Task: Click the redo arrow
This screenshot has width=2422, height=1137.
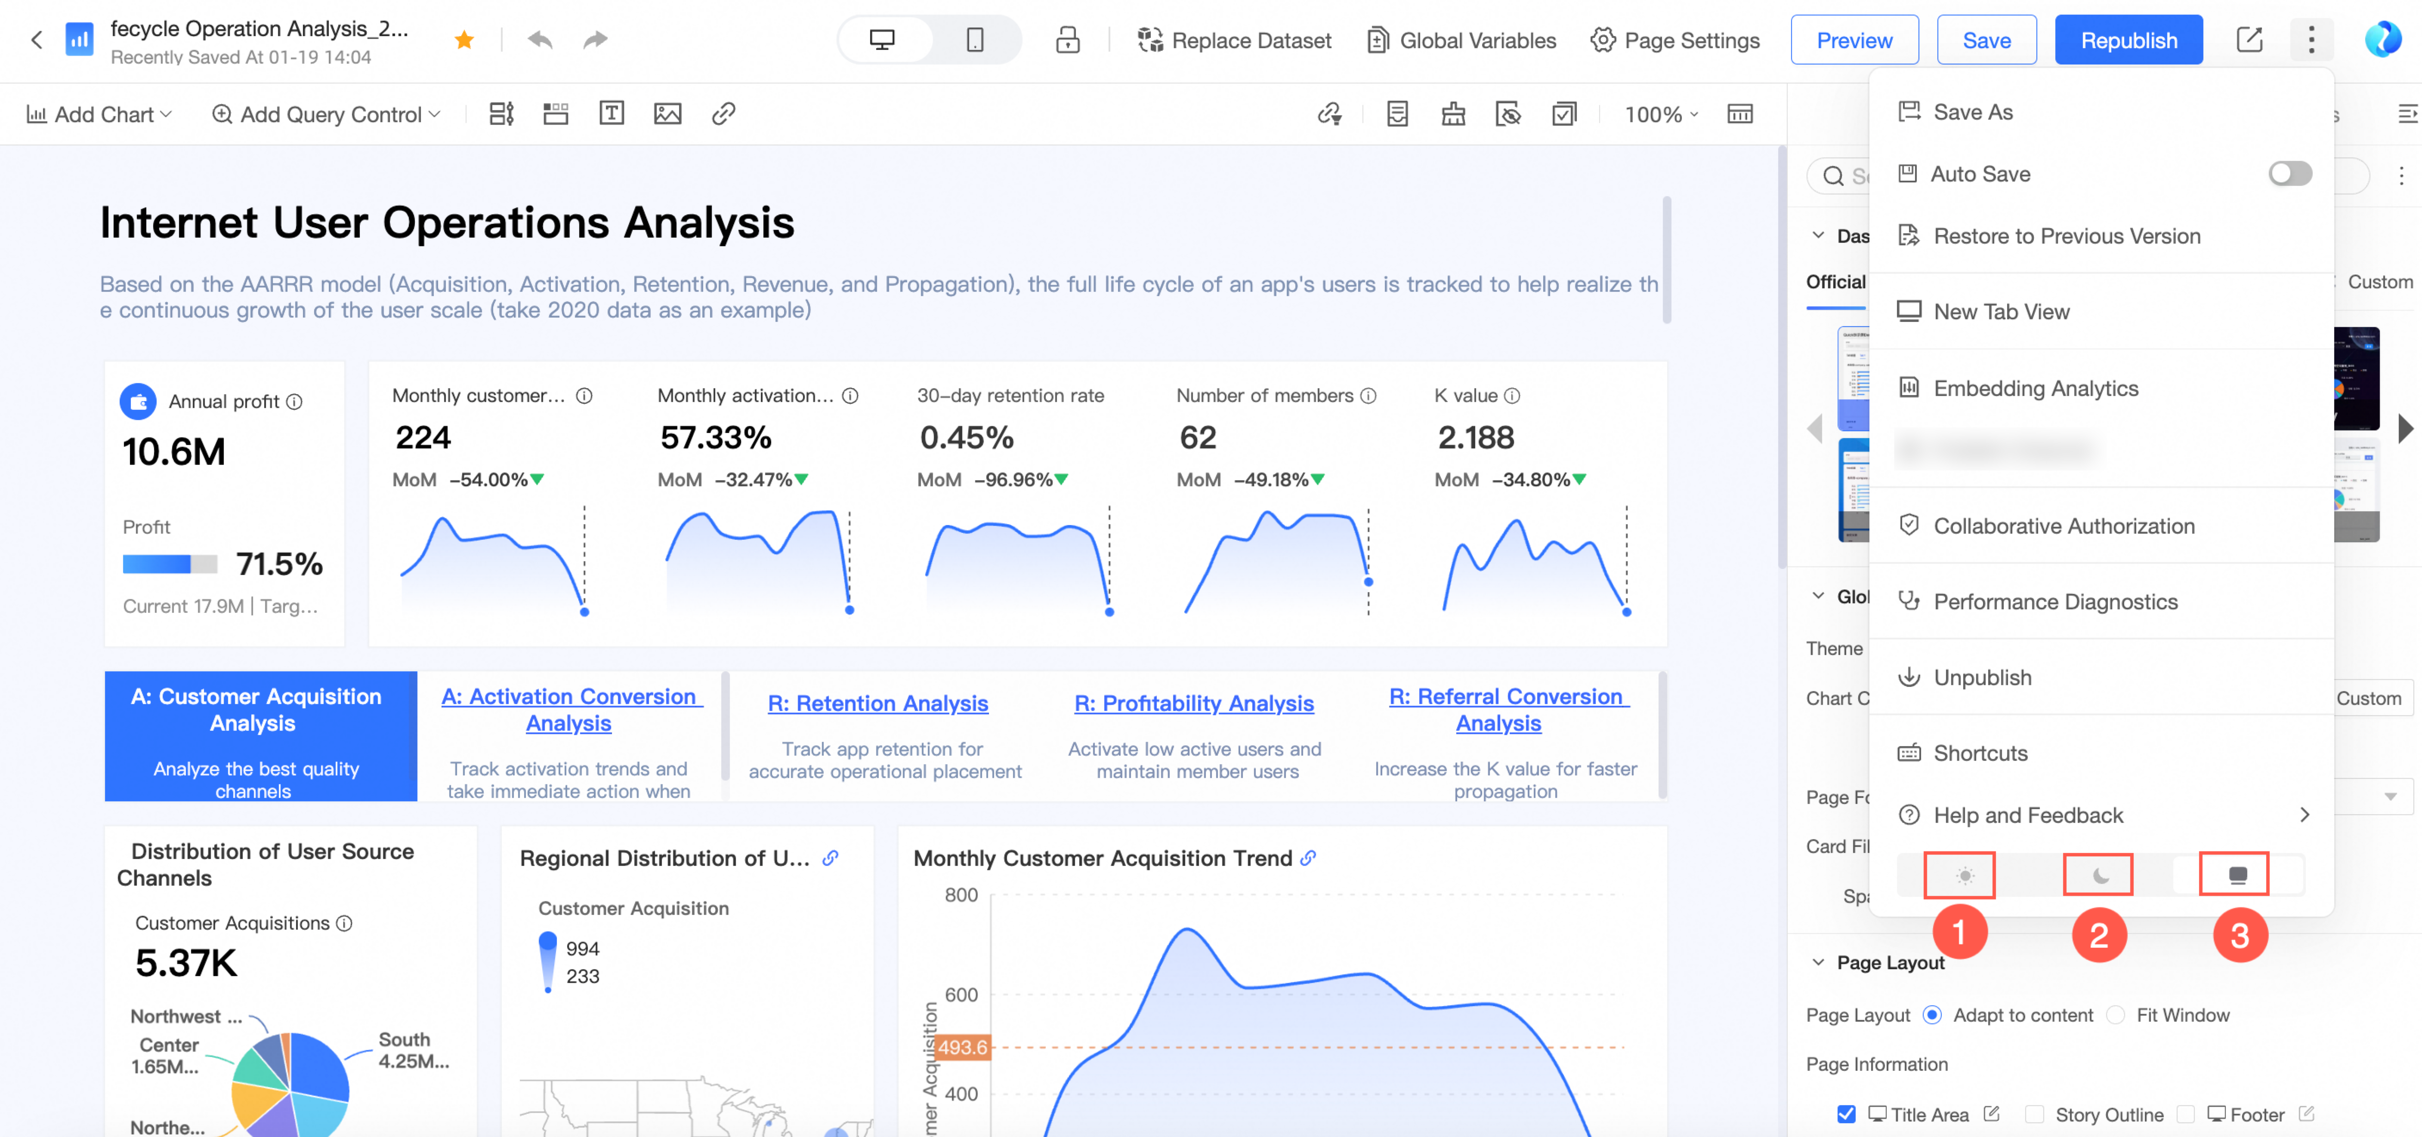Action: (595, 40)
